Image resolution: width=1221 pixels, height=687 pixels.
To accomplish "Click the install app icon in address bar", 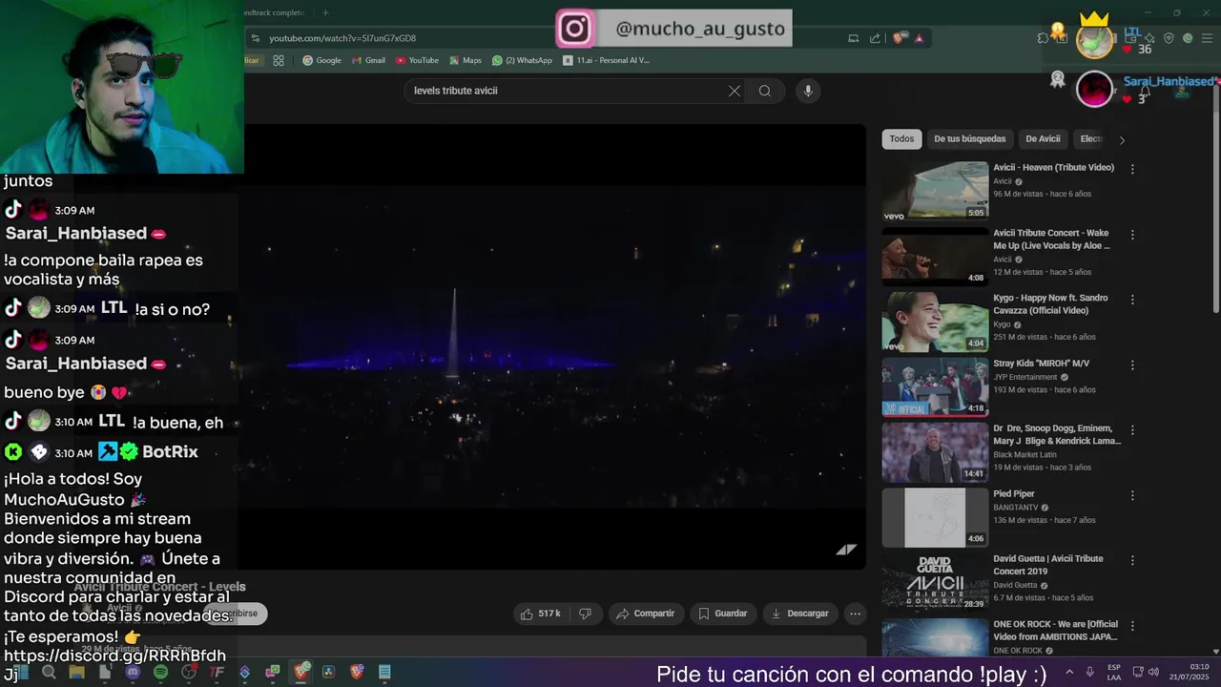I will [x=853, y=38].
